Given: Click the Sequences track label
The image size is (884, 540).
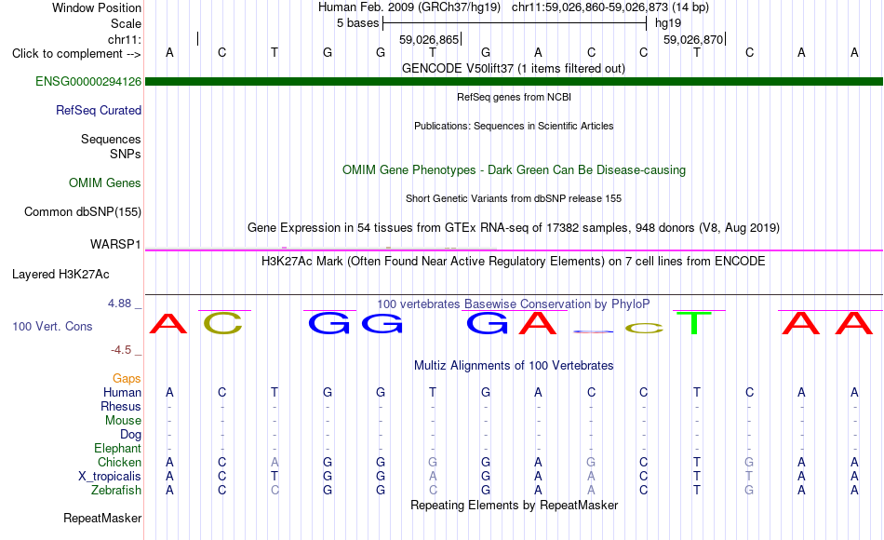Looking at the screenshot, I should [x=111, y=139].
